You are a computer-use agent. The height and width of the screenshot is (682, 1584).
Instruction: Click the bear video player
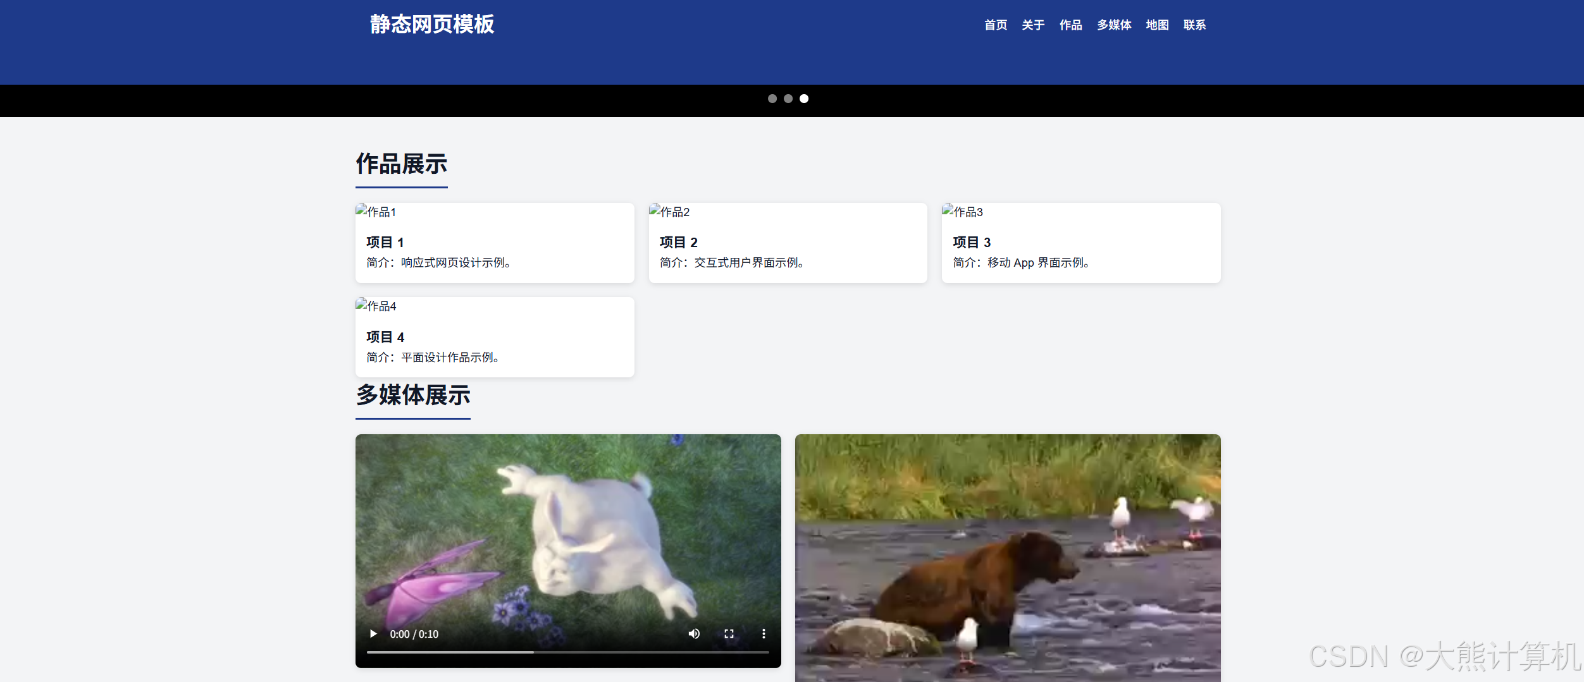1008,558
